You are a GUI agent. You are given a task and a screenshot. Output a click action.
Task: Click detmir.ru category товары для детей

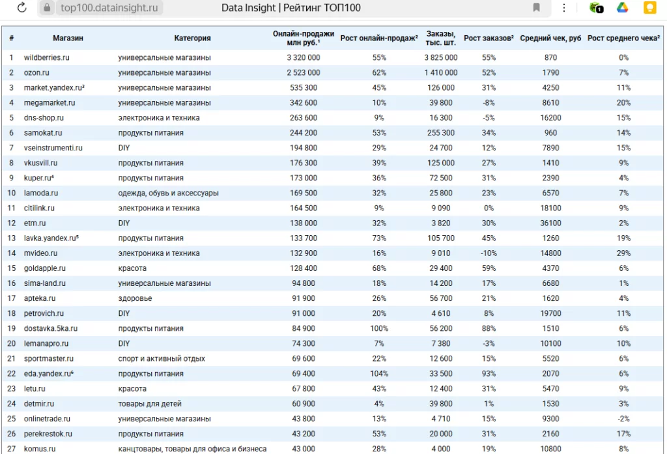coord(150,404)
